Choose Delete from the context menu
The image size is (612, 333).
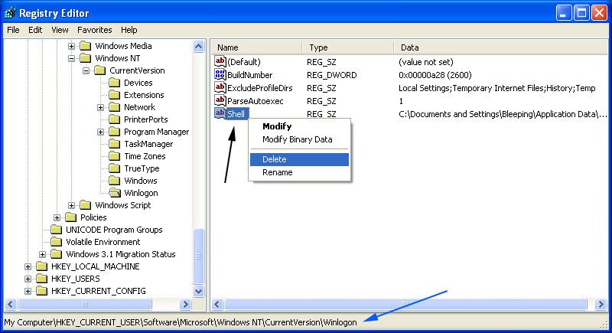[299, 159]
